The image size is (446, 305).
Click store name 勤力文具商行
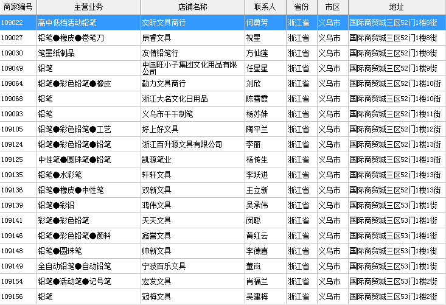point(164,83)
